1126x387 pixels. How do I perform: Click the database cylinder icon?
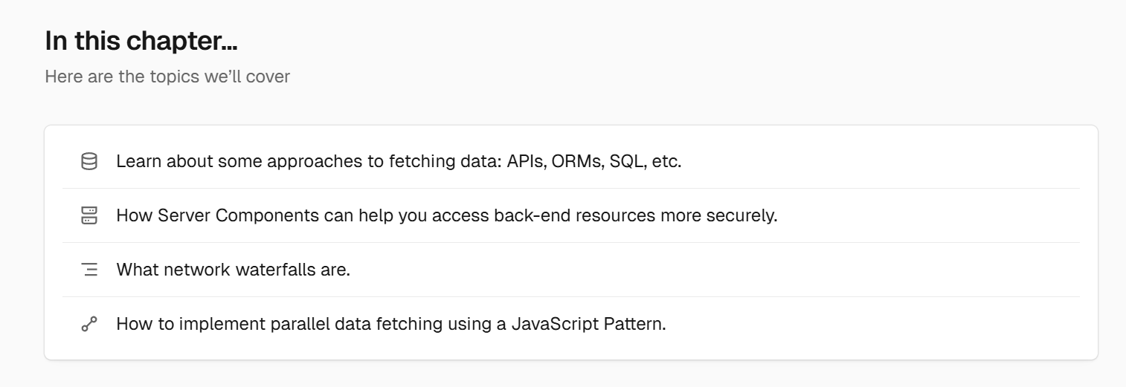click(x=89, y=161)
